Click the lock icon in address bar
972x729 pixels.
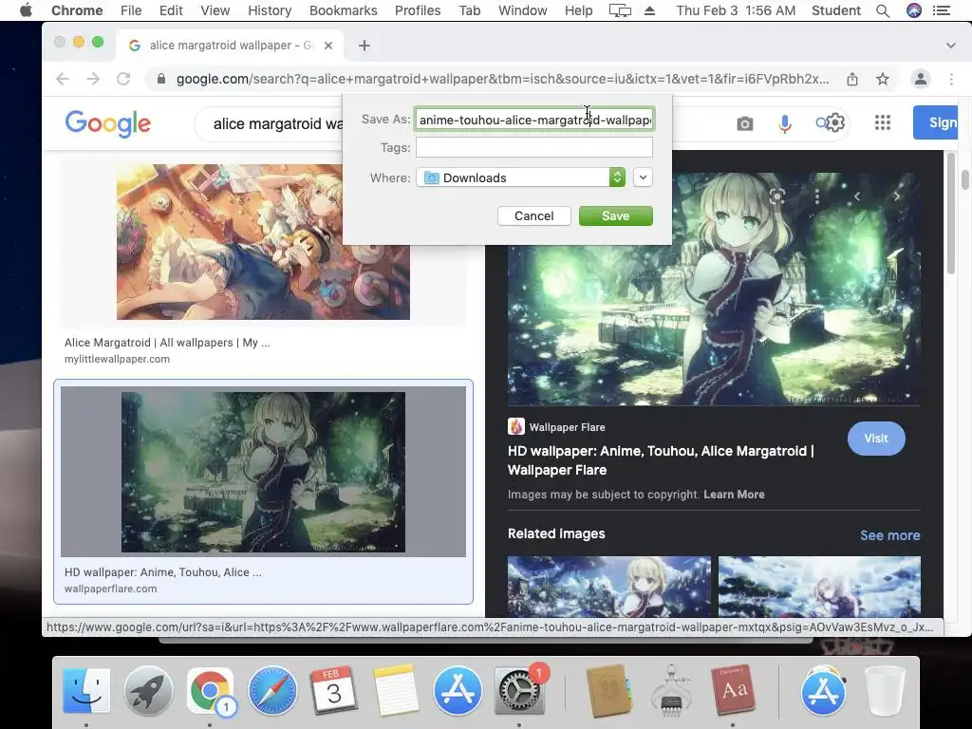tap(161, 79)
